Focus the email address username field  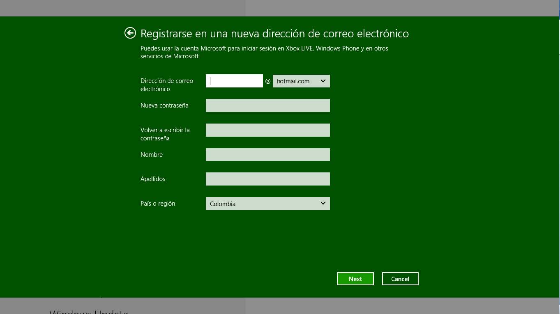pos(234,81)
